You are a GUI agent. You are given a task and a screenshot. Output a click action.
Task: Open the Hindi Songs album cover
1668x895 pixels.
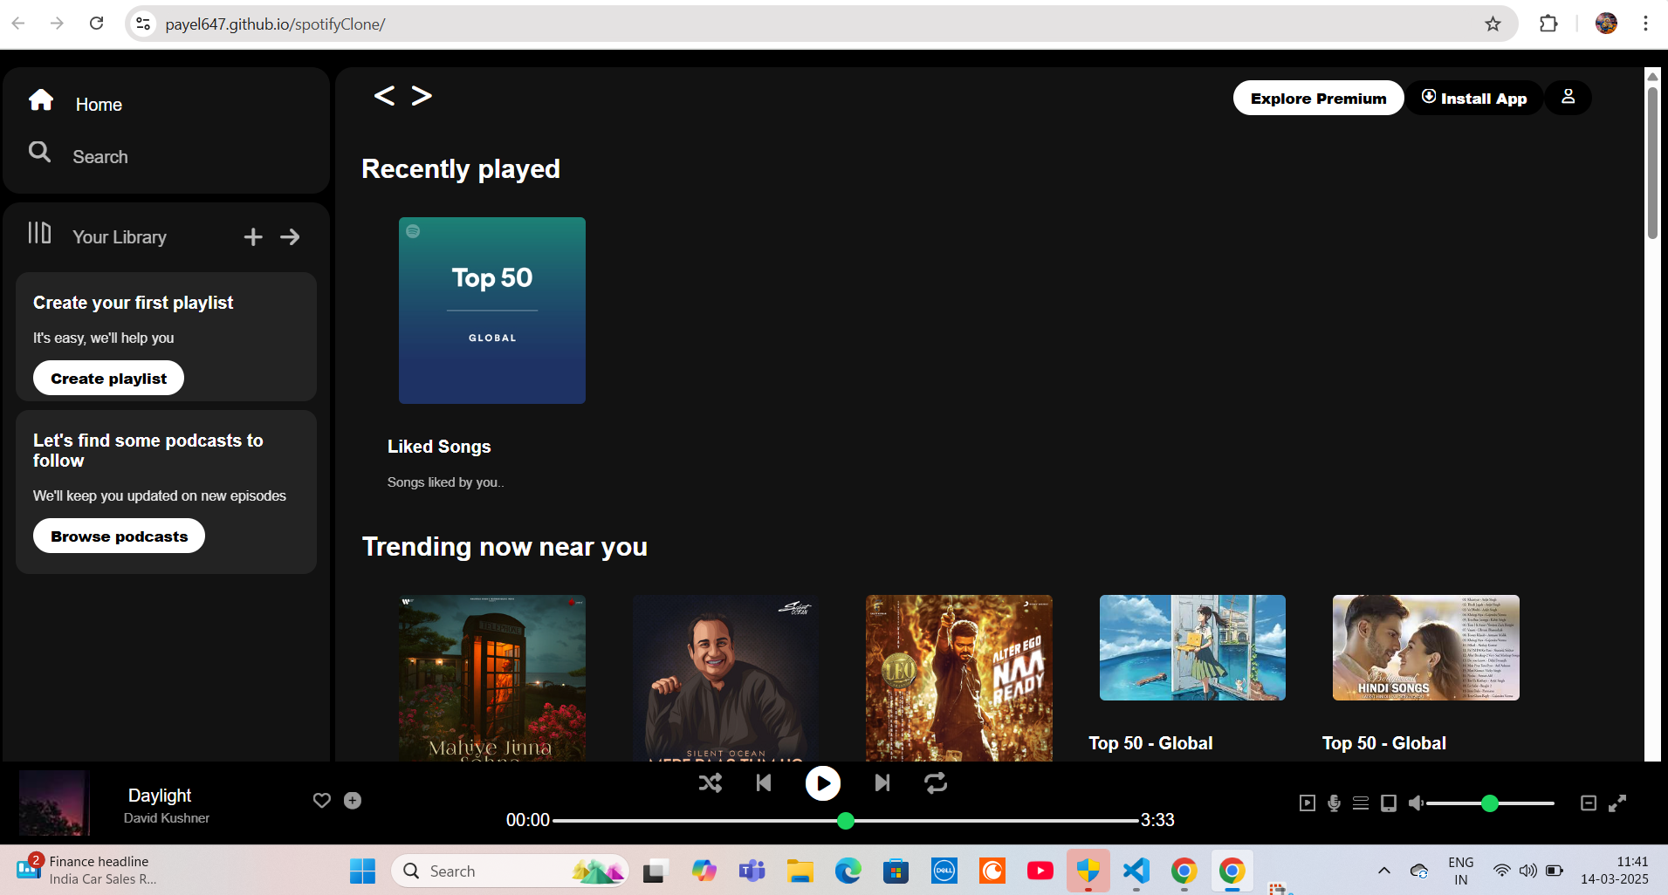click(1426, 648)
